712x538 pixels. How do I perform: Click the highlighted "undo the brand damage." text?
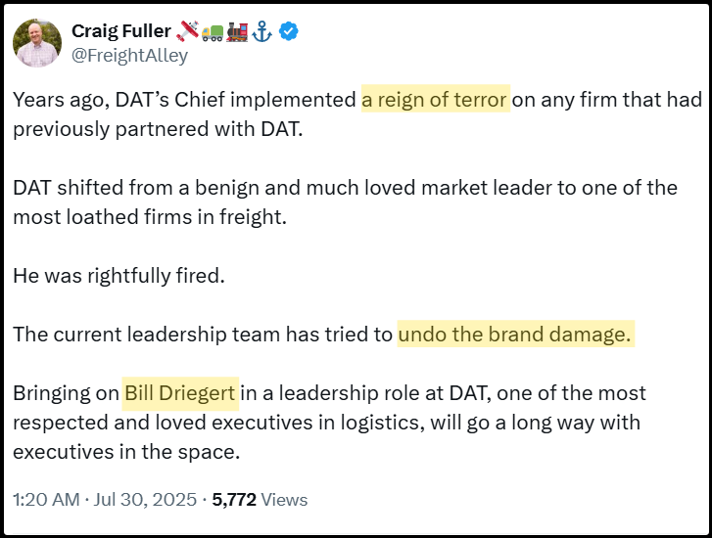click(515, 335)
